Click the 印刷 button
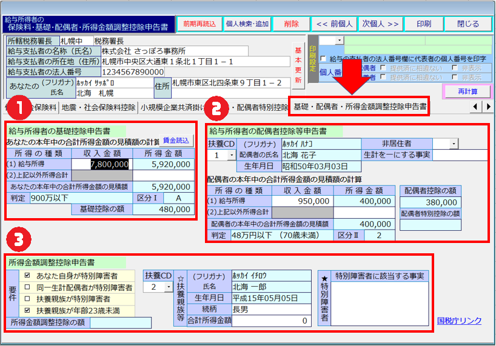 pyautogui.click(x=424, y=24)
